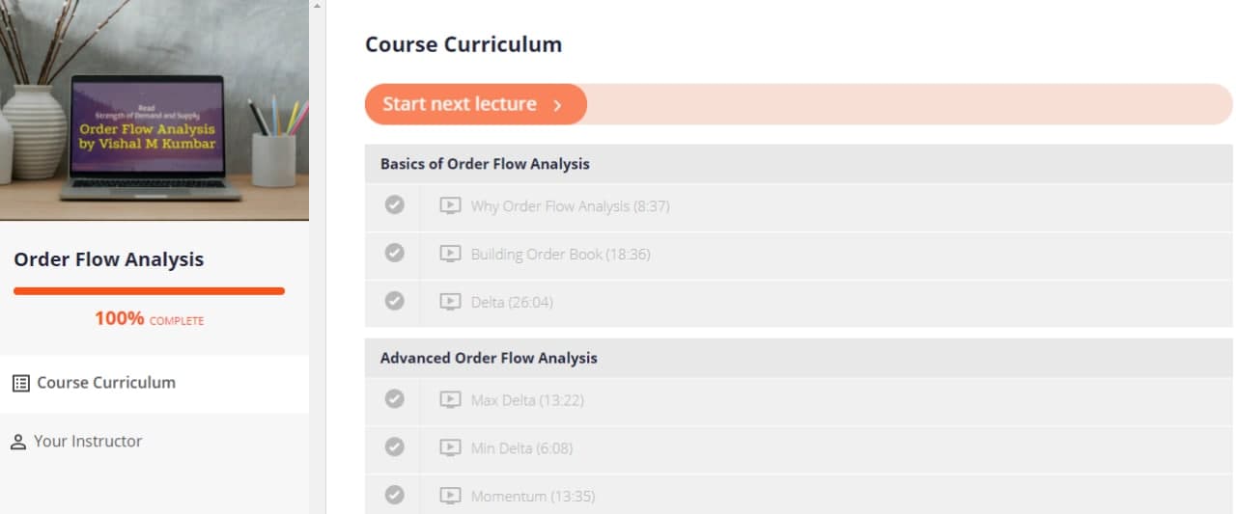Open the Course Curriculum sidebar tab
This screenshot has width=1236, height=514.
point(106,383)
